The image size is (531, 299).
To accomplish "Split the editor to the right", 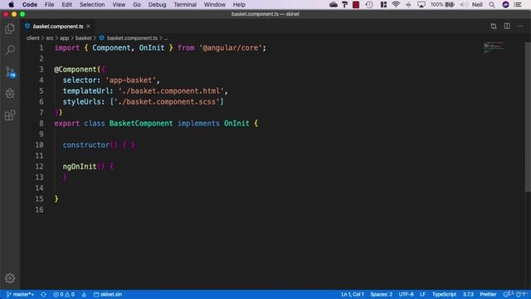I will click(x=507, y=26).
